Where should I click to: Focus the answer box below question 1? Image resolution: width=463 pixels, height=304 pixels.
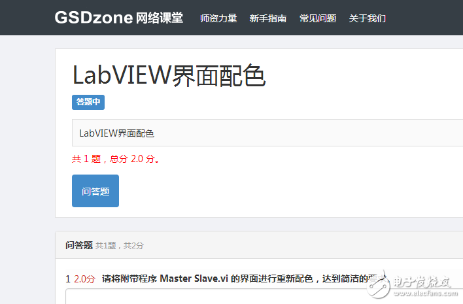tap(264, 296)
